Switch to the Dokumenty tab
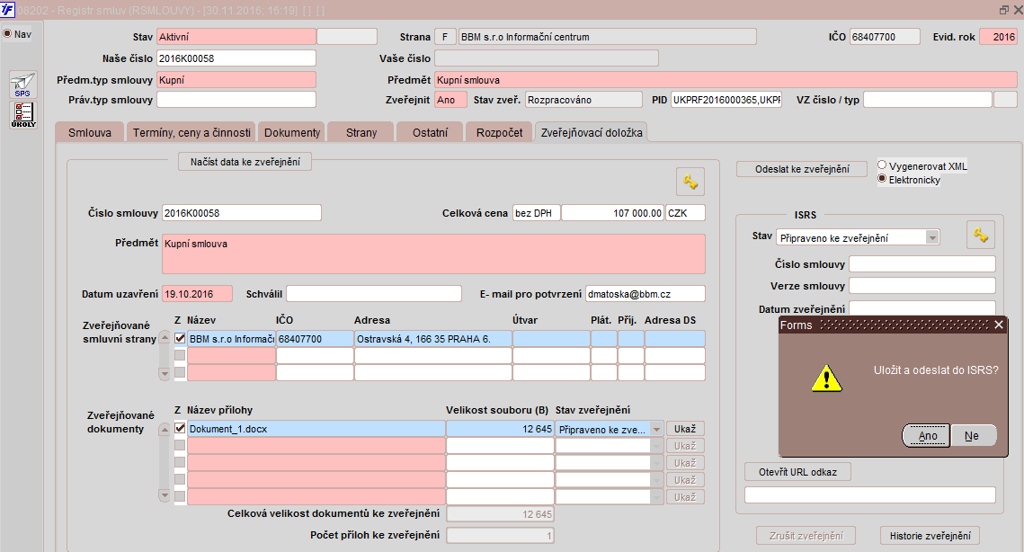Image resolution: width=1024 pixels, height=552 pixels. (x=291, y=132)
